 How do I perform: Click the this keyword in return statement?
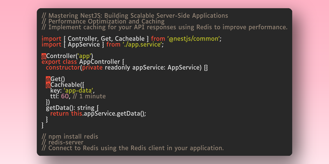click(x=76, y=114)
